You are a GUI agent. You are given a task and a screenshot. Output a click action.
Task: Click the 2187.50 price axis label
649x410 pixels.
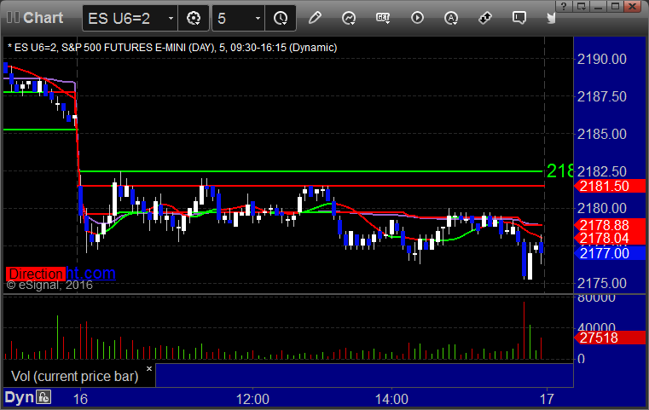tap(601, 97)
